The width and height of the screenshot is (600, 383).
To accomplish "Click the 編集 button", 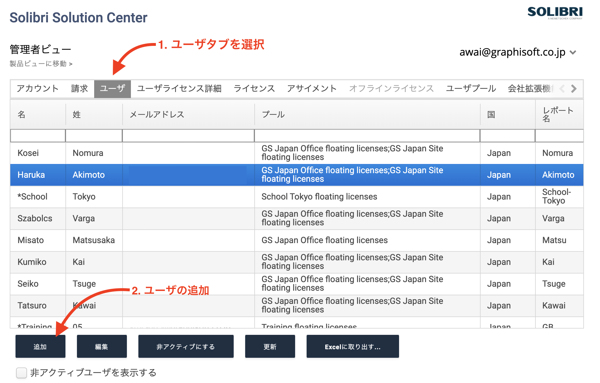I will tap(102, 346).
